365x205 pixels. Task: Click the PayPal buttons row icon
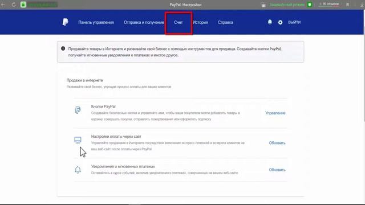[78, 110]
